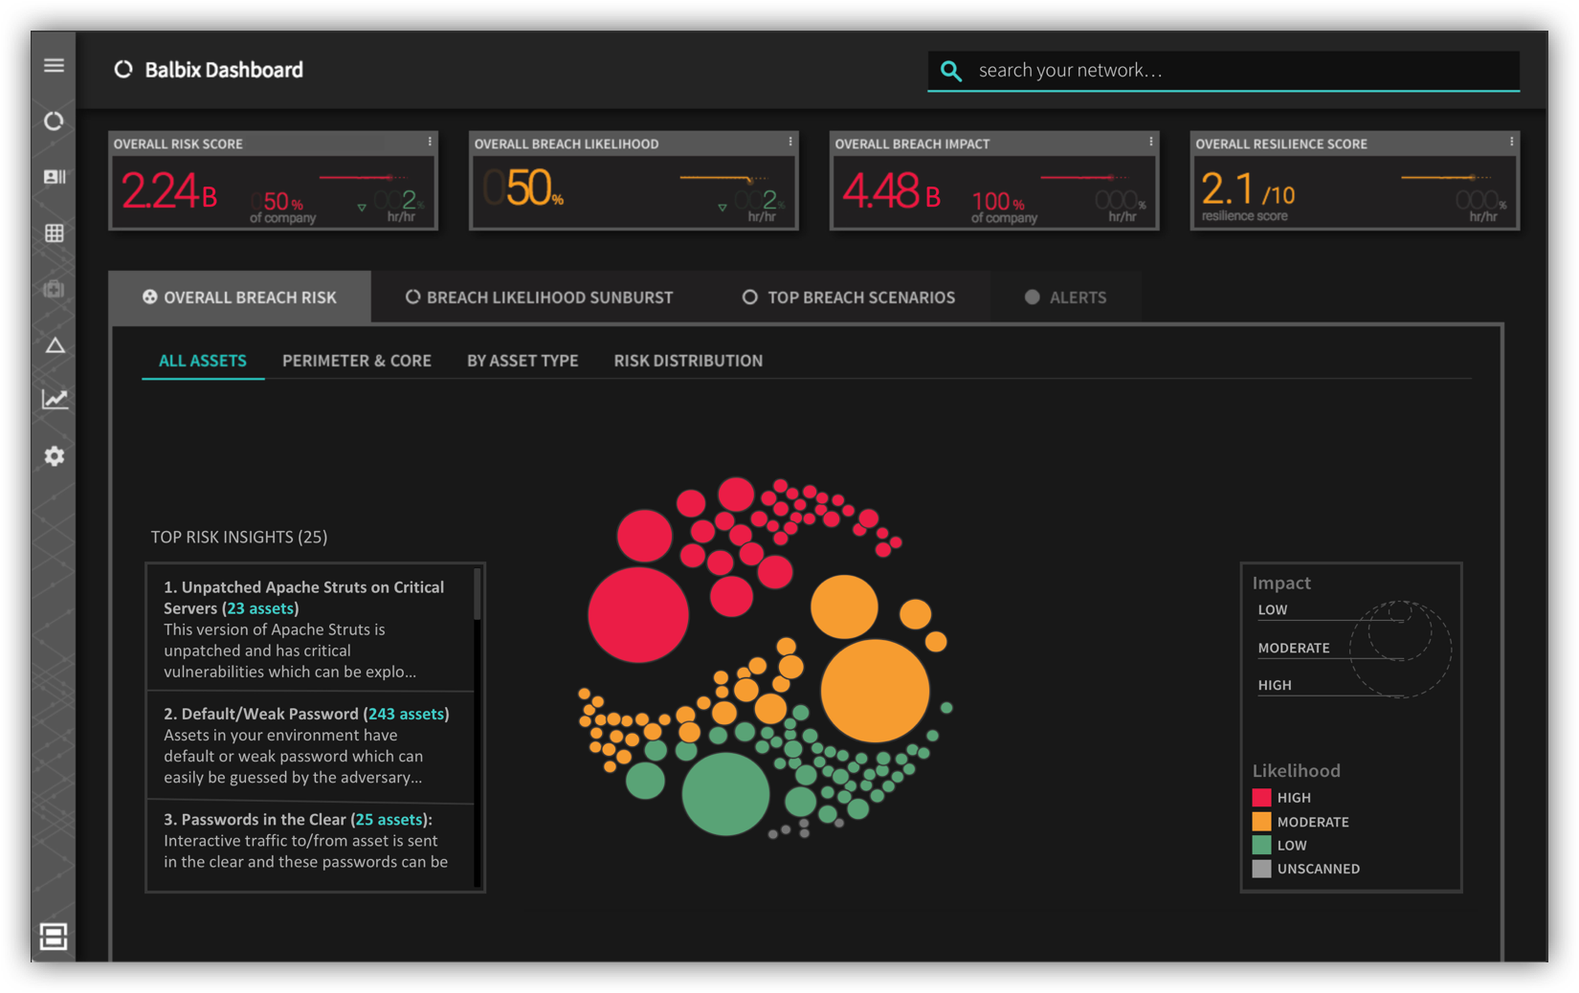
Task: Click the 2.1/10 resilience score value
Action: click(x=1248, y=189)
